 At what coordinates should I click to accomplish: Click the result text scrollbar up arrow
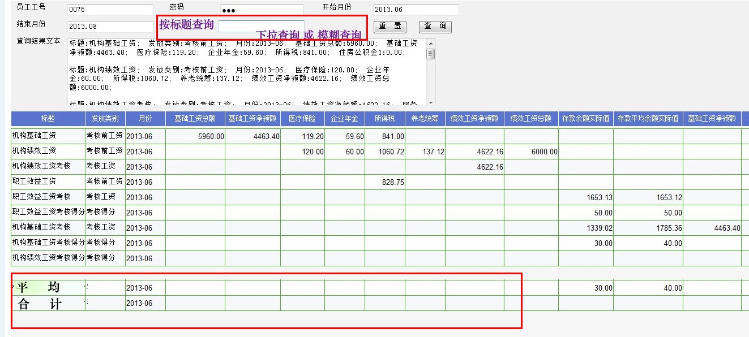tap(431, 42)
